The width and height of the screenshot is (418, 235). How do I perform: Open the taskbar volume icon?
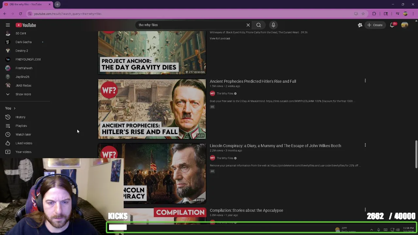pyautogui.click(x=398, y=230)
